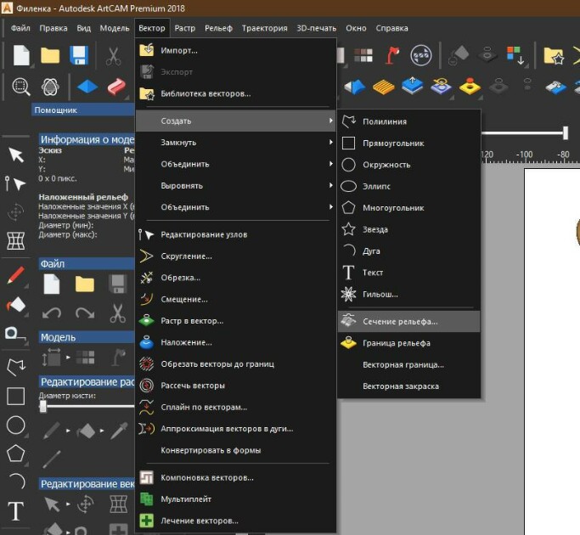Choose Редактирование узлов menu entry

[x=235, y=234]
